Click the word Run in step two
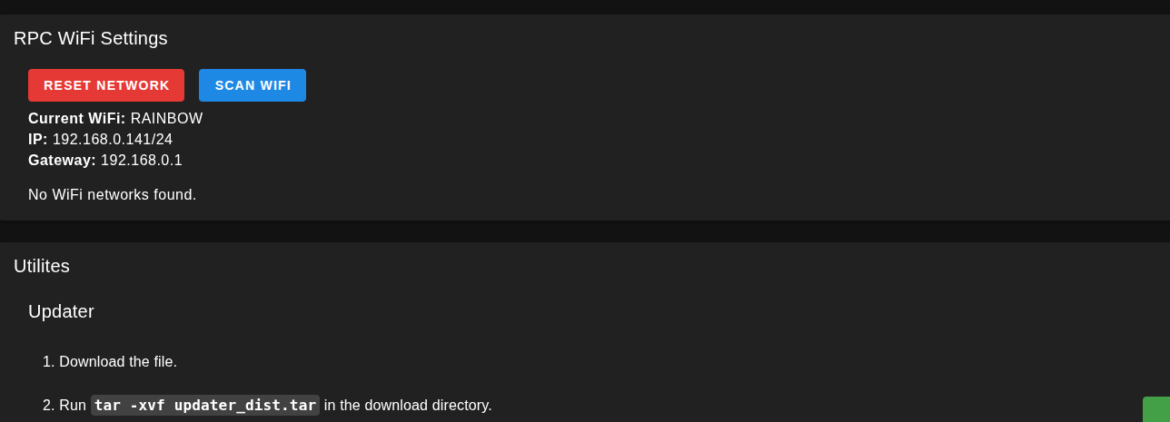 click(x=73, y=406)
